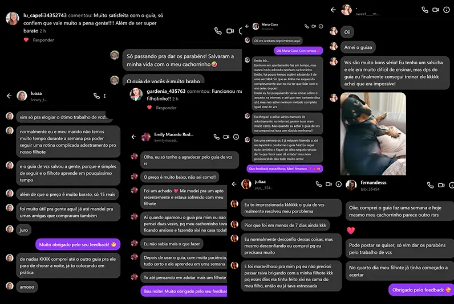Go back from Maria Clara conversation

(247, 26)
